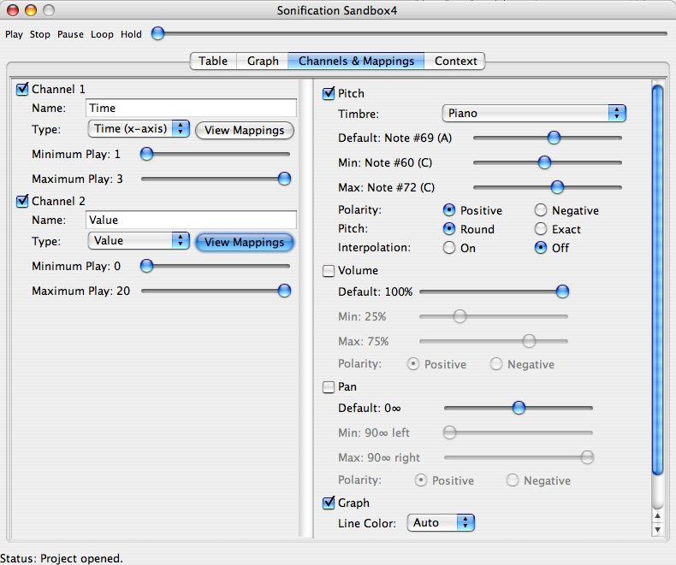Click the Volume Min 25% slider knob

click(460, 316)
